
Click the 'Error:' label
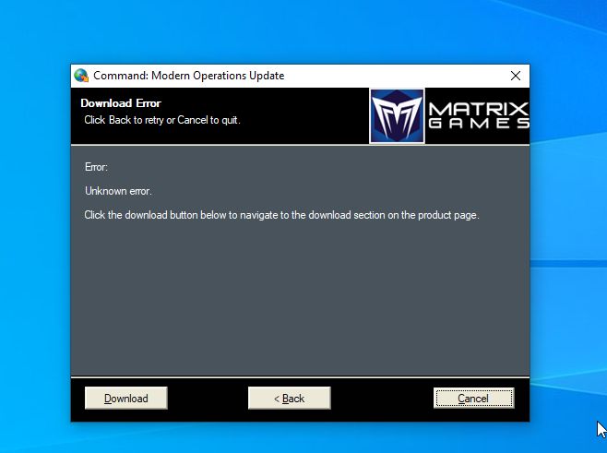(96, 167)
